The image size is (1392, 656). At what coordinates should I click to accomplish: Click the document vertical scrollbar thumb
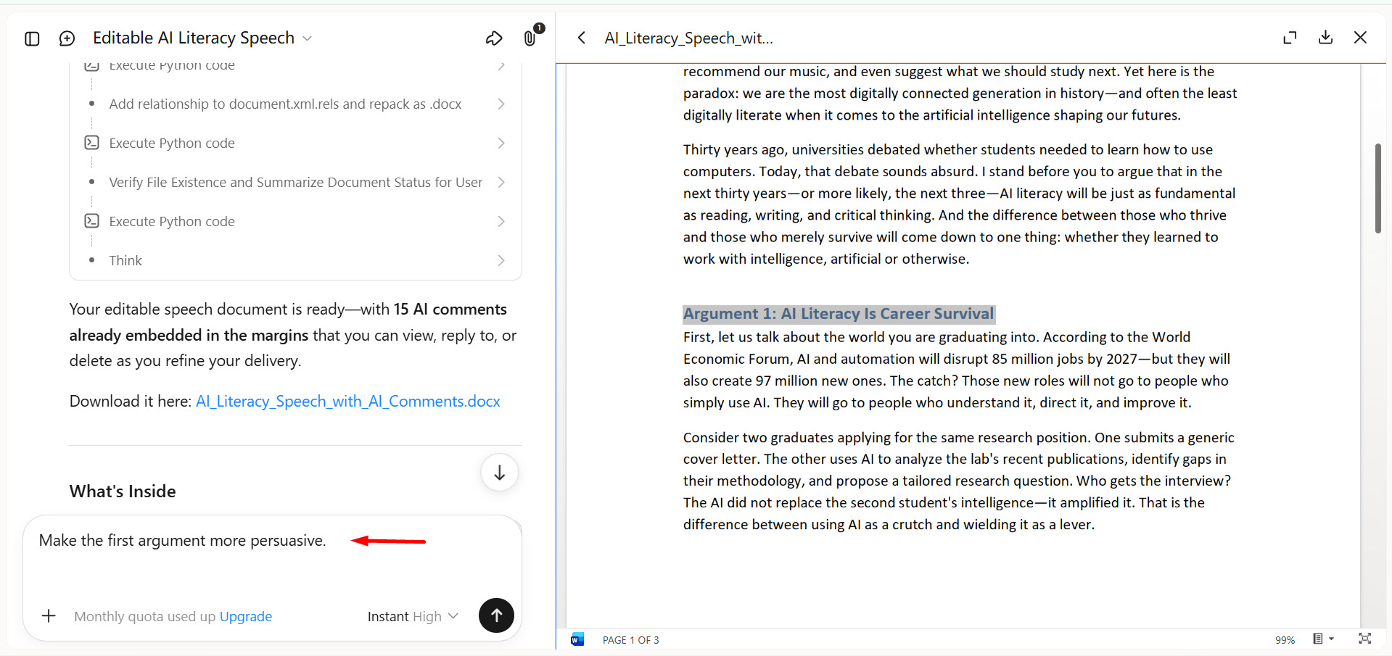[1377, 188]
